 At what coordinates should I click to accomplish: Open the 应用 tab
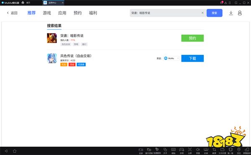(62, 13)
